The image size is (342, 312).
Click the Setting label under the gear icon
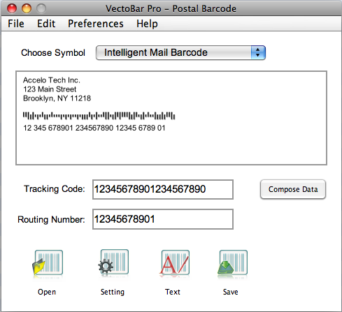point(113,292)
